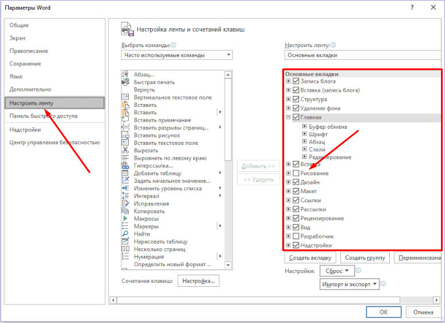
Task: Enable the Рисование tab checkbox
Action: click(296, 173)
